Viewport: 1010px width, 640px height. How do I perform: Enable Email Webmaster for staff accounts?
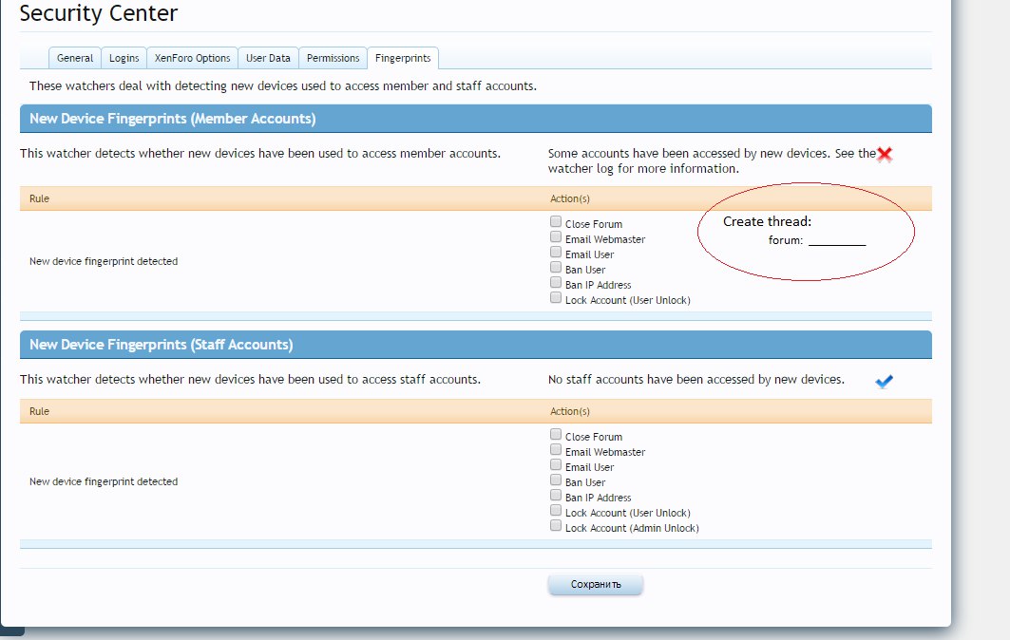click(556, 449)
